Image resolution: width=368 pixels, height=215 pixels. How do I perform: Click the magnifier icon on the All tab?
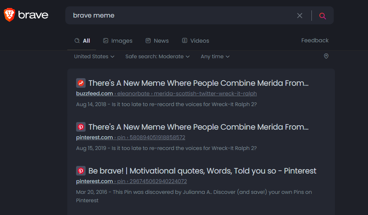tap(77, 41)
